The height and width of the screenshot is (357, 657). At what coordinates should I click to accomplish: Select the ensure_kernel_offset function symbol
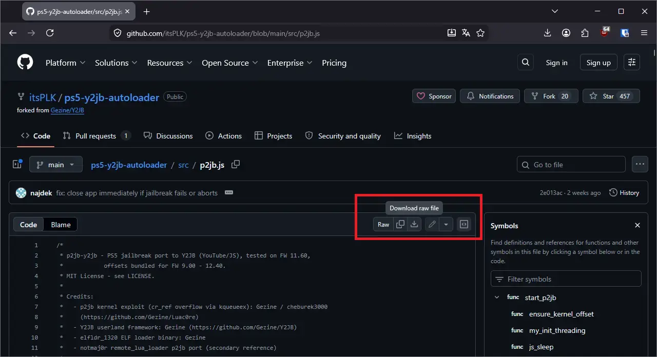click(562, 314)
